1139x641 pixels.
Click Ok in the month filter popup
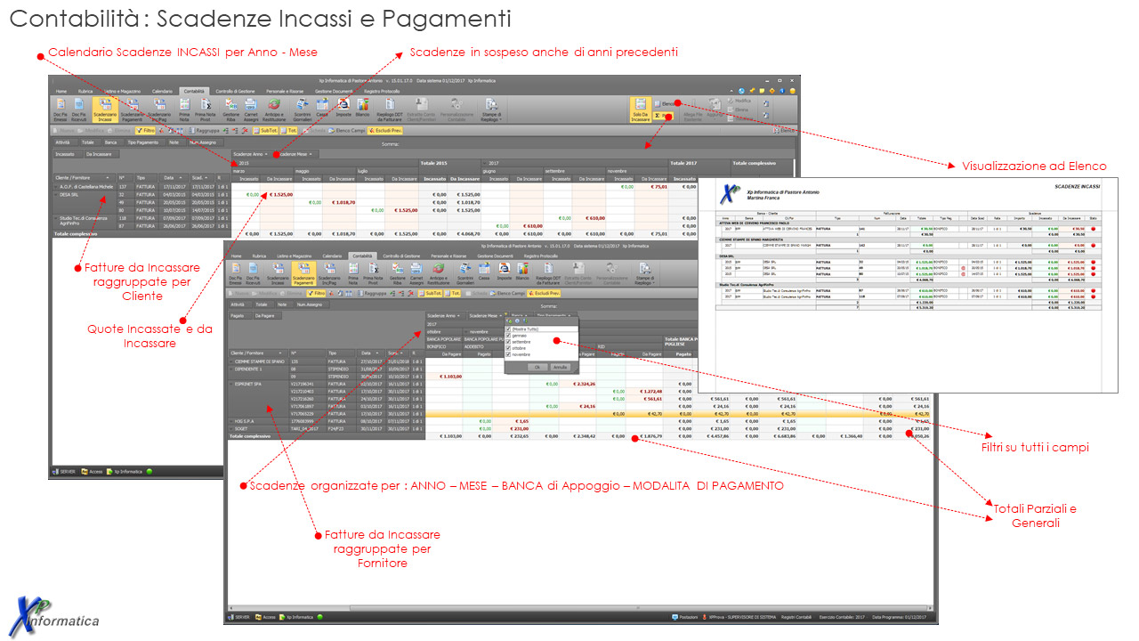pos(537,367)
